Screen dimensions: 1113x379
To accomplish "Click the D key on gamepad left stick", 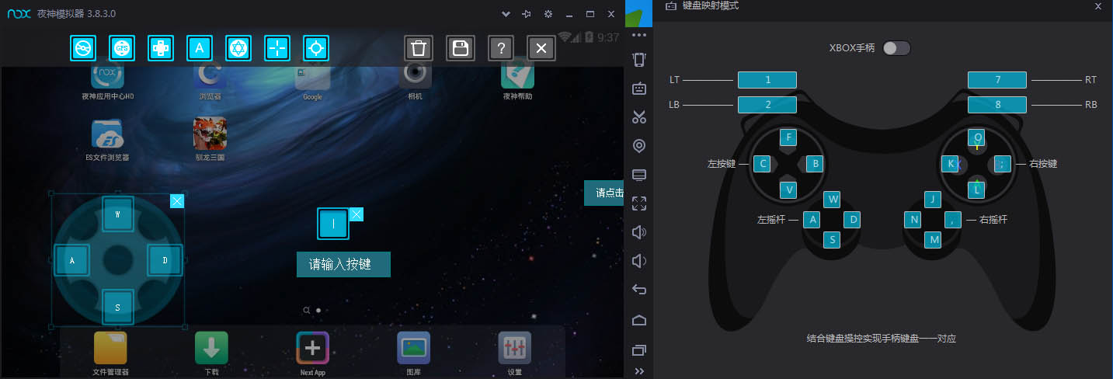I will tap(853, 220).
